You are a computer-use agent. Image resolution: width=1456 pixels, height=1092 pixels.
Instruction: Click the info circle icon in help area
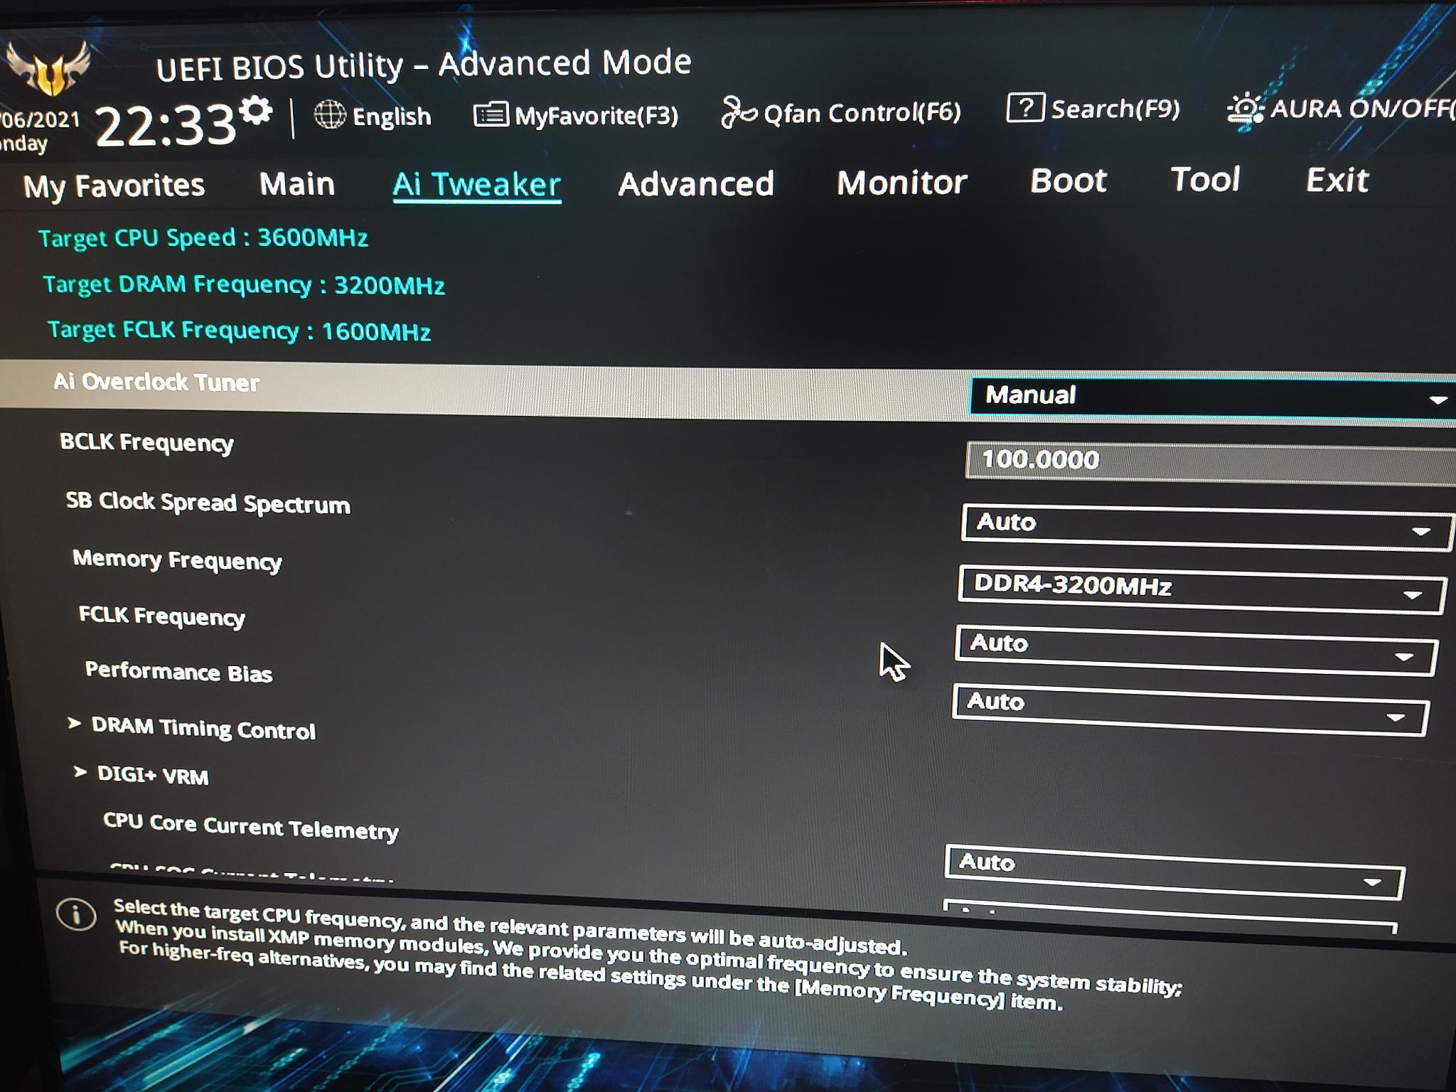(x=76, y=914)
